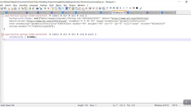Toggle the Indent Guide toolbar icon

coord(67,8)
